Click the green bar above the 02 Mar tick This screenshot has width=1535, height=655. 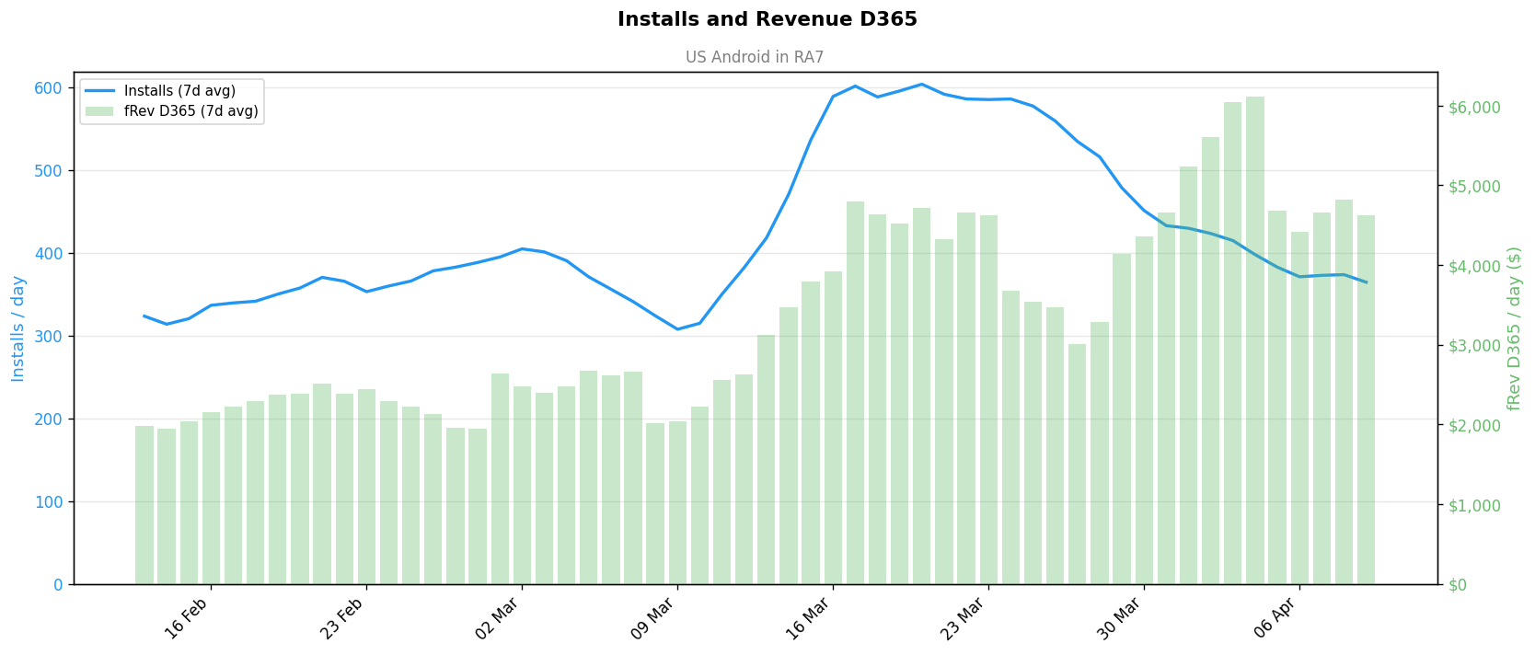(x=522, y=485)
